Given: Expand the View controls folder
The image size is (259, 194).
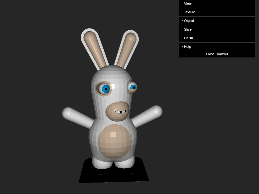Looking at the screenshot, I should point(217,4).
